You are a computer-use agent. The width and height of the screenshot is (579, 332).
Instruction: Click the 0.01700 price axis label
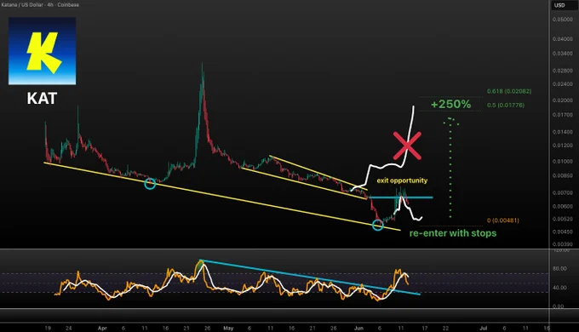click(562, 115)
